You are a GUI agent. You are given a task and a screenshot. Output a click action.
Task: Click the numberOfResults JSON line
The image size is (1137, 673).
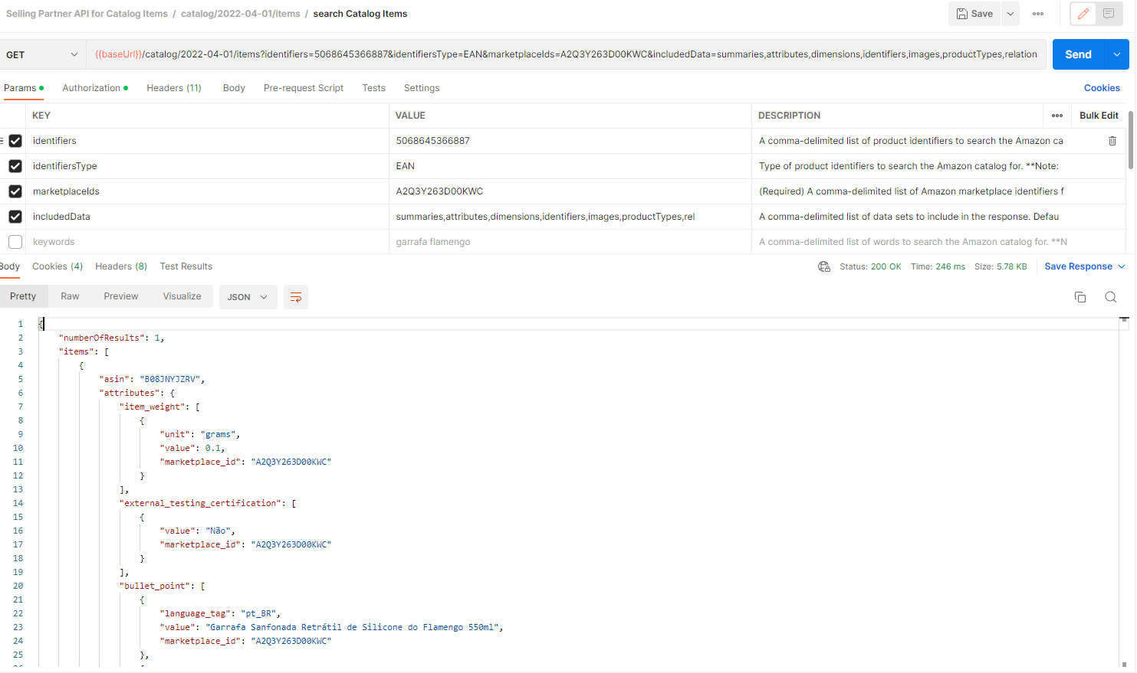click(x=112, y=338)
